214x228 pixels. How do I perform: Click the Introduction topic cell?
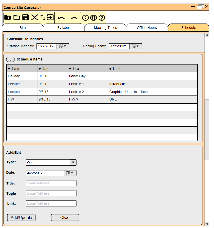pyautogui.click(x=153, y=84)
